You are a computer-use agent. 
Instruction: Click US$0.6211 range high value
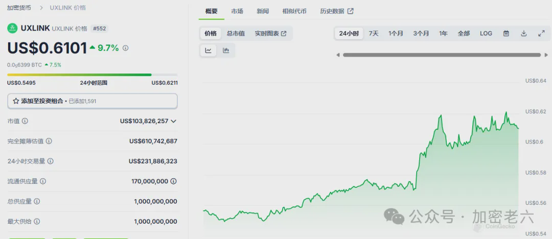[x=165, y=83]
